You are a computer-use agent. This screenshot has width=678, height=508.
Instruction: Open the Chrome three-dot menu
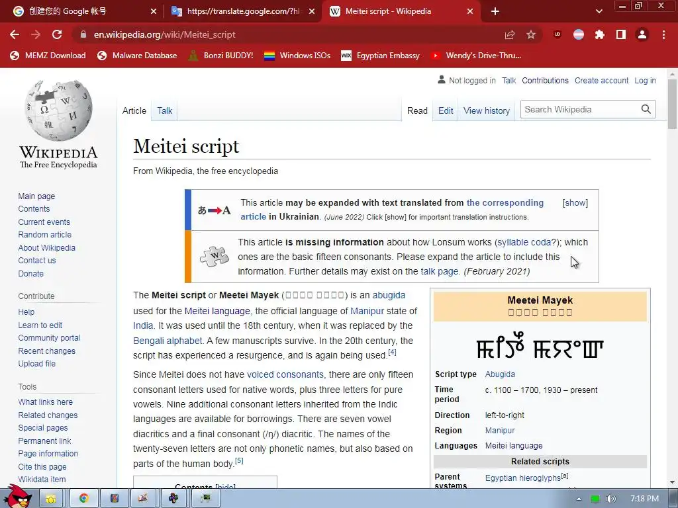(x=663, y=34)
